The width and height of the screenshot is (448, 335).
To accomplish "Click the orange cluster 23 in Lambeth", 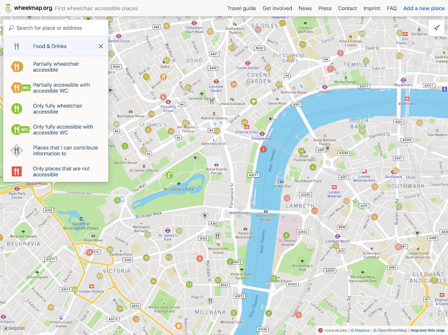I will (314, 211).
